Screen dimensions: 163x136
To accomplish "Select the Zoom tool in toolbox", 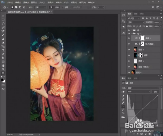I will click(3, 69).
